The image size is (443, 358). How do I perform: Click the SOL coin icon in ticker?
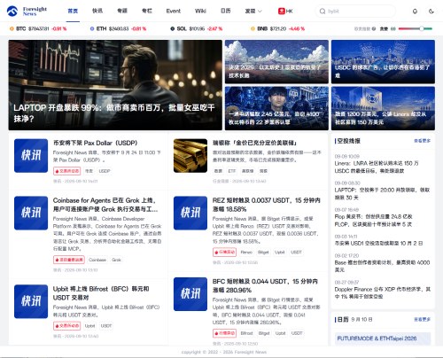point(173,28)
